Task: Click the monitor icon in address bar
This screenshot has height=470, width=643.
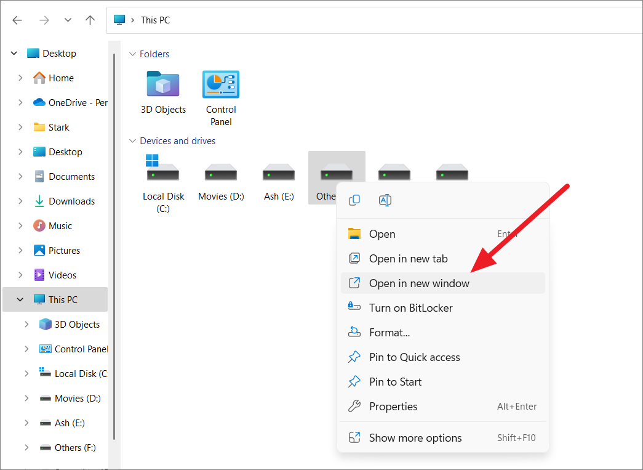Action: click(x=119, y=20)
